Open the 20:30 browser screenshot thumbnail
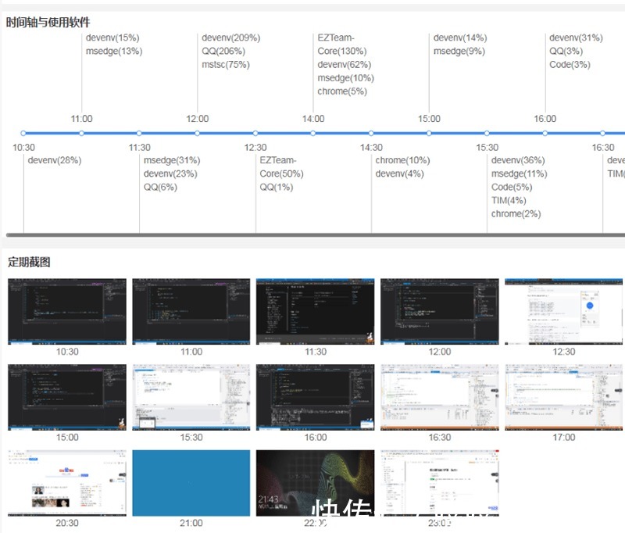 pyautogui.click(x=67, y=483)
